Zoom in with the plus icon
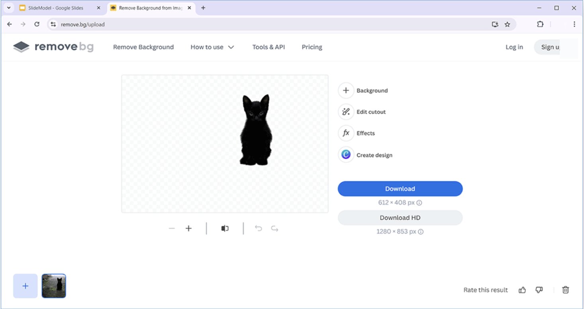This screenshot has height=309, width=584. (x=189, y=229)
